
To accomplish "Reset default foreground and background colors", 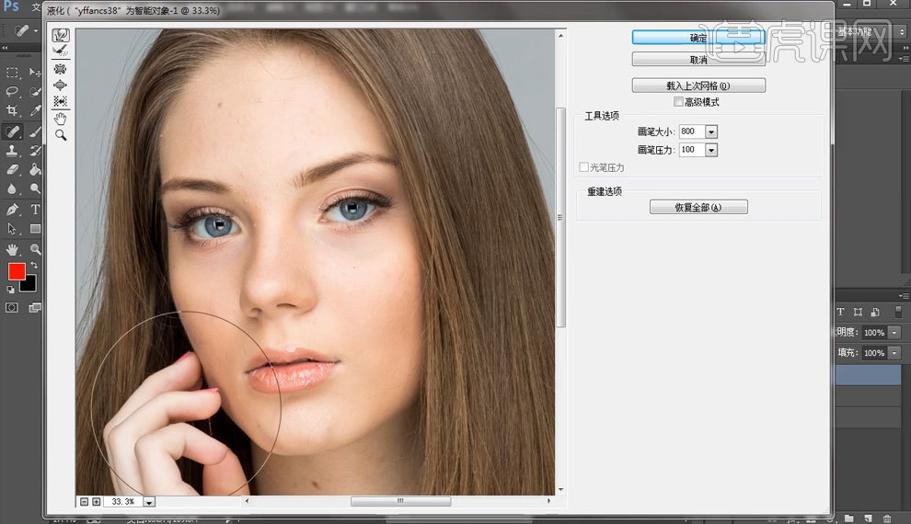I will pos(10,289).
